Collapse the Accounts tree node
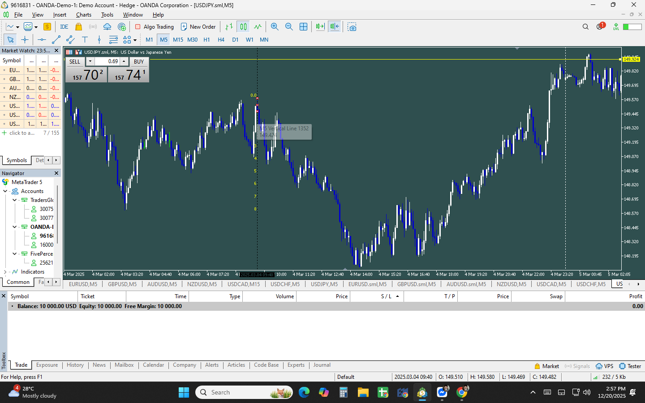Viewport: 645px width, 403px height. click(x=5, y=191)
